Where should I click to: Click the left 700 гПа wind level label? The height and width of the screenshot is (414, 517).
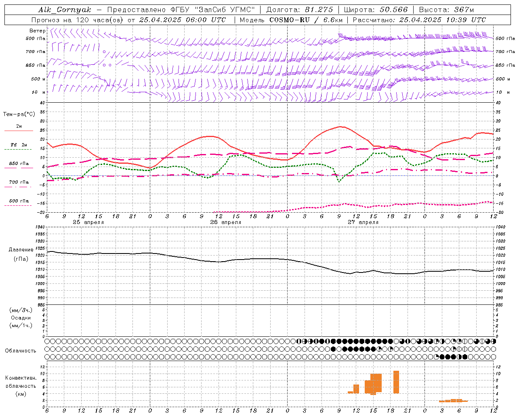click(36, 52)
